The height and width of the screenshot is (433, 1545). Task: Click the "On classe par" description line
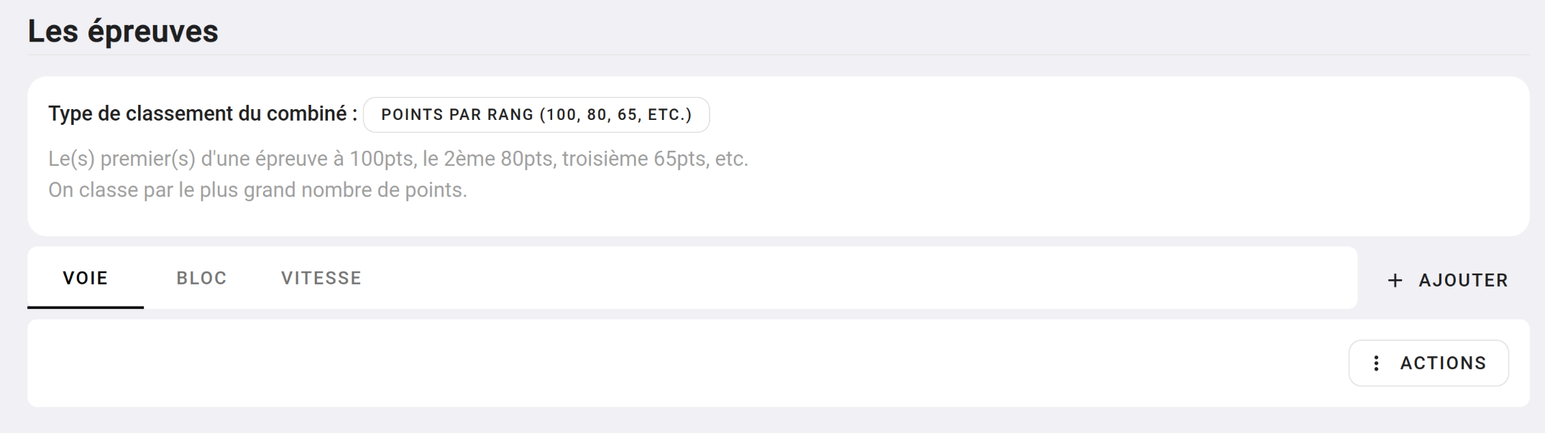pos(257,190)
